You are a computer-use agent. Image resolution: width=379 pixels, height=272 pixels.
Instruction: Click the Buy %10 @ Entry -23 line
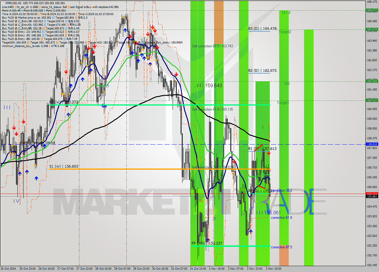point(41,32)
